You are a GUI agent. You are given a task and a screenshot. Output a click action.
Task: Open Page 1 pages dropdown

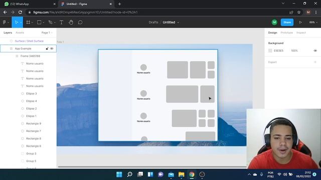pos(47,32)
